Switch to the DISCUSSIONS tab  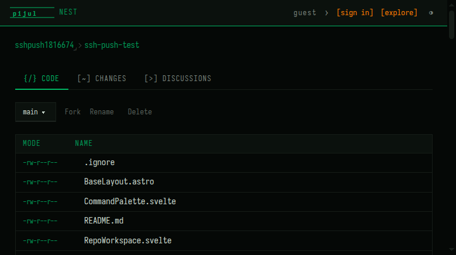pyautogui.click(x=178, y=79)
